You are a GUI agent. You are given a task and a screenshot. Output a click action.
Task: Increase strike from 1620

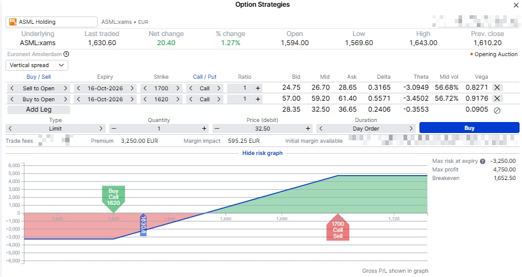tap(178, 99)
